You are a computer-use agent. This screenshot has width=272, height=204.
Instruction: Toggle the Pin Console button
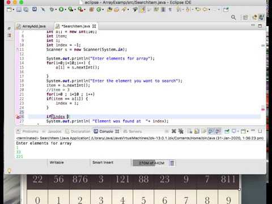pos(227,131)
